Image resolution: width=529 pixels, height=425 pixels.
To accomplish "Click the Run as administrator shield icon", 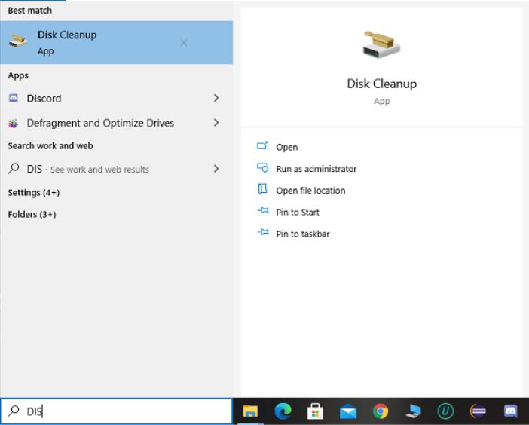I will (262, 167).
